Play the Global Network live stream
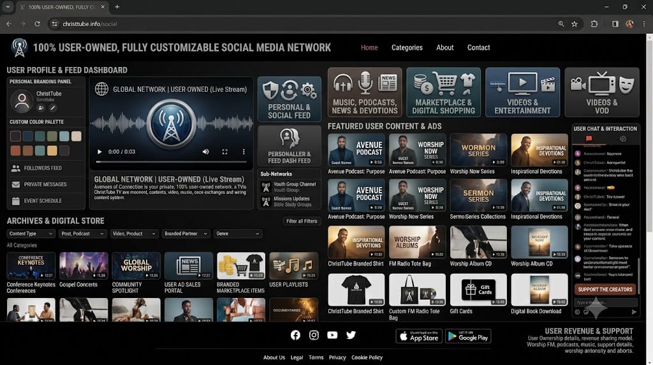 pos(99,152)
